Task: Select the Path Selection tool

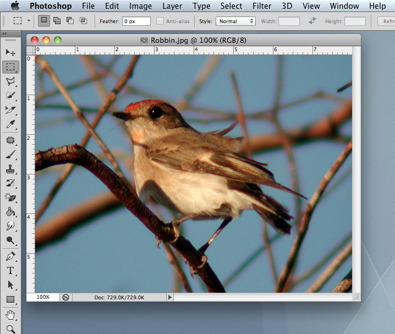Action: (x=10, y=285)
